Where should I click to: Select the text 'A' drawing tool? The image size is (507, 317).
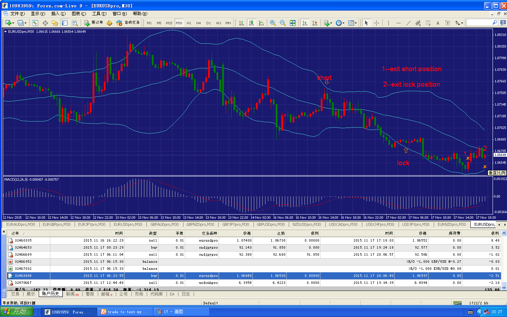pyautogui.click(x=438, y=23)
